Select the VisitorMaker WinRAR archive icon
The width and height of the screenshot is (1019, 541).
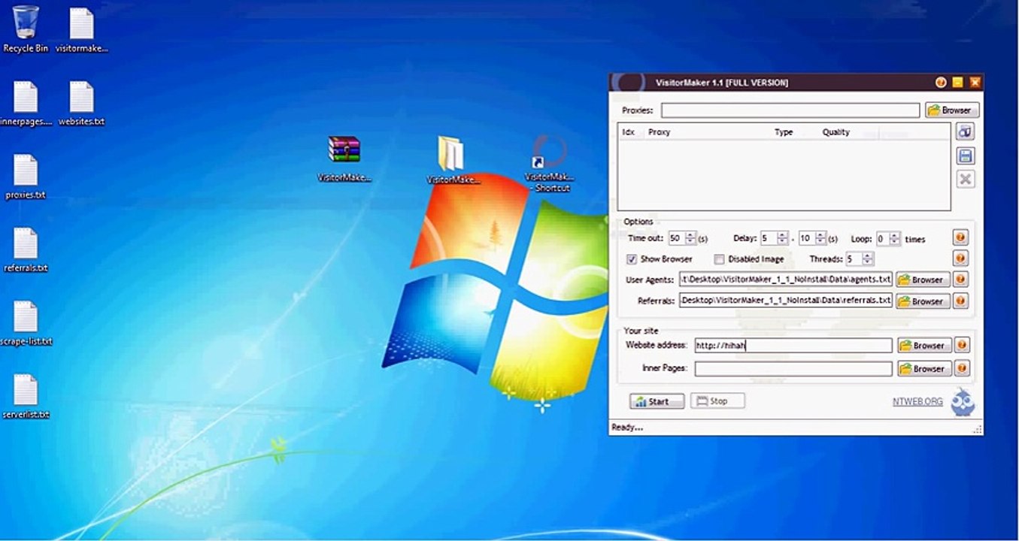[x=344, y=159]
